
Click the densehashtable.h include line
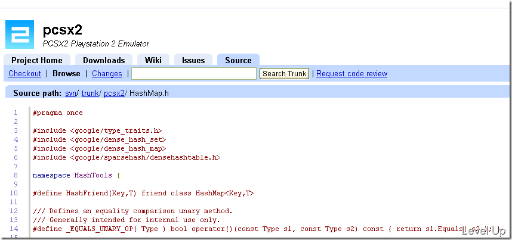click(x=127, y=157)
